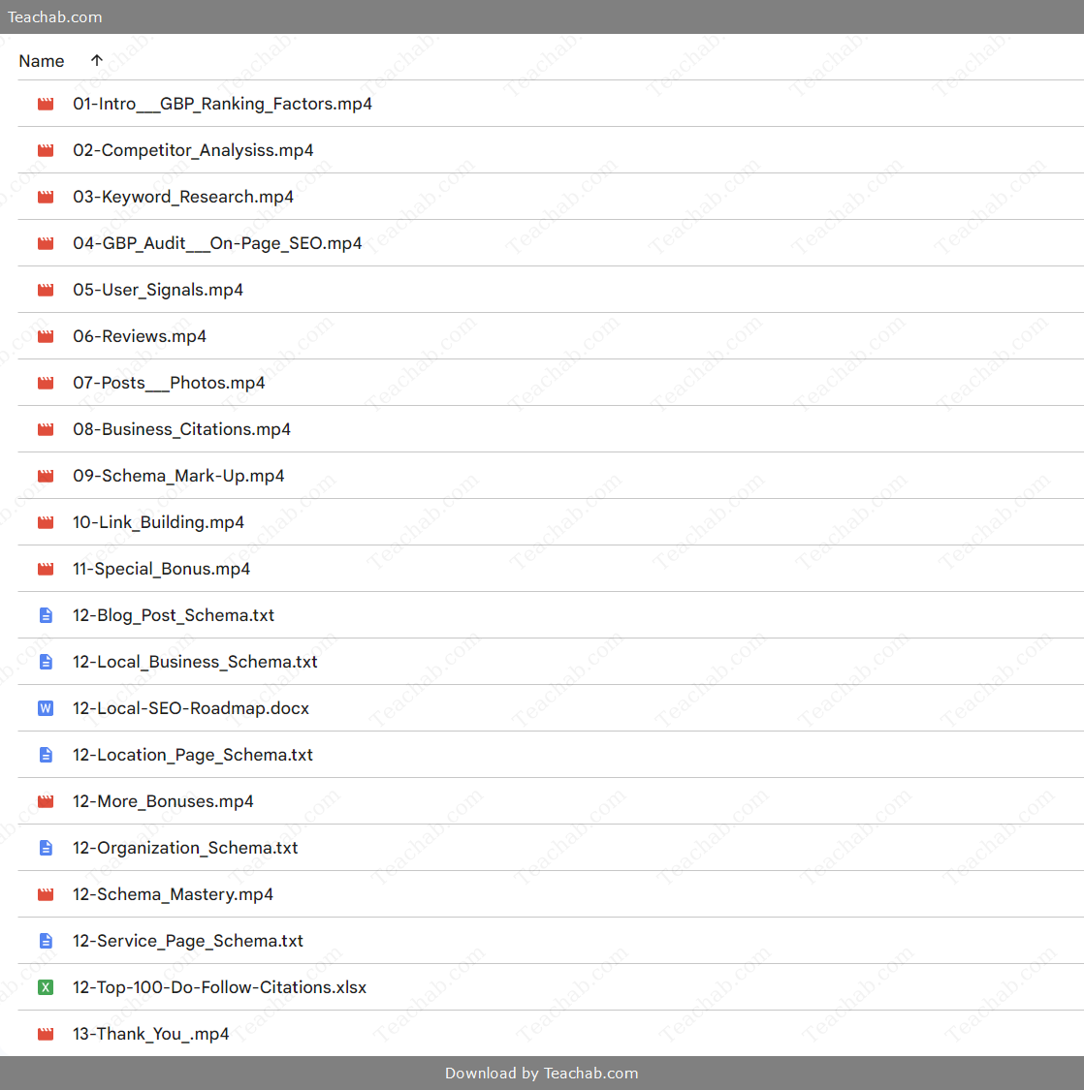Click the Download by Teachab.com footer text
The width and height of the screenshot is (1084, 1090).
(541, 1073)
